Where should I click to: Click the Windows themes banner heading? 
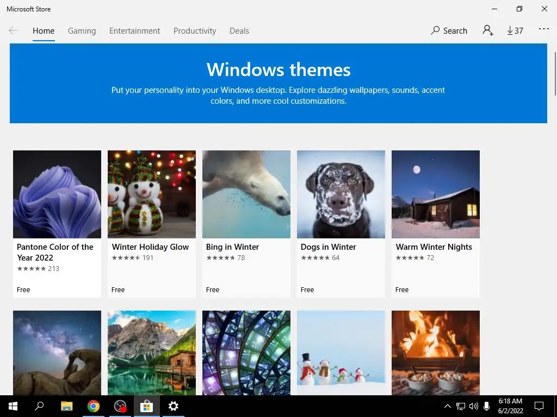click(x=278, y=69)
